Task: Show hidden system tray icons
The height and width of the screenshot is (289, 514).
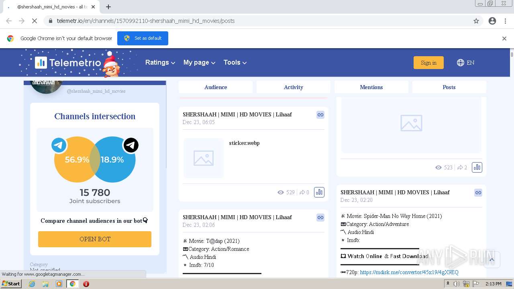Action: [448, 284]
